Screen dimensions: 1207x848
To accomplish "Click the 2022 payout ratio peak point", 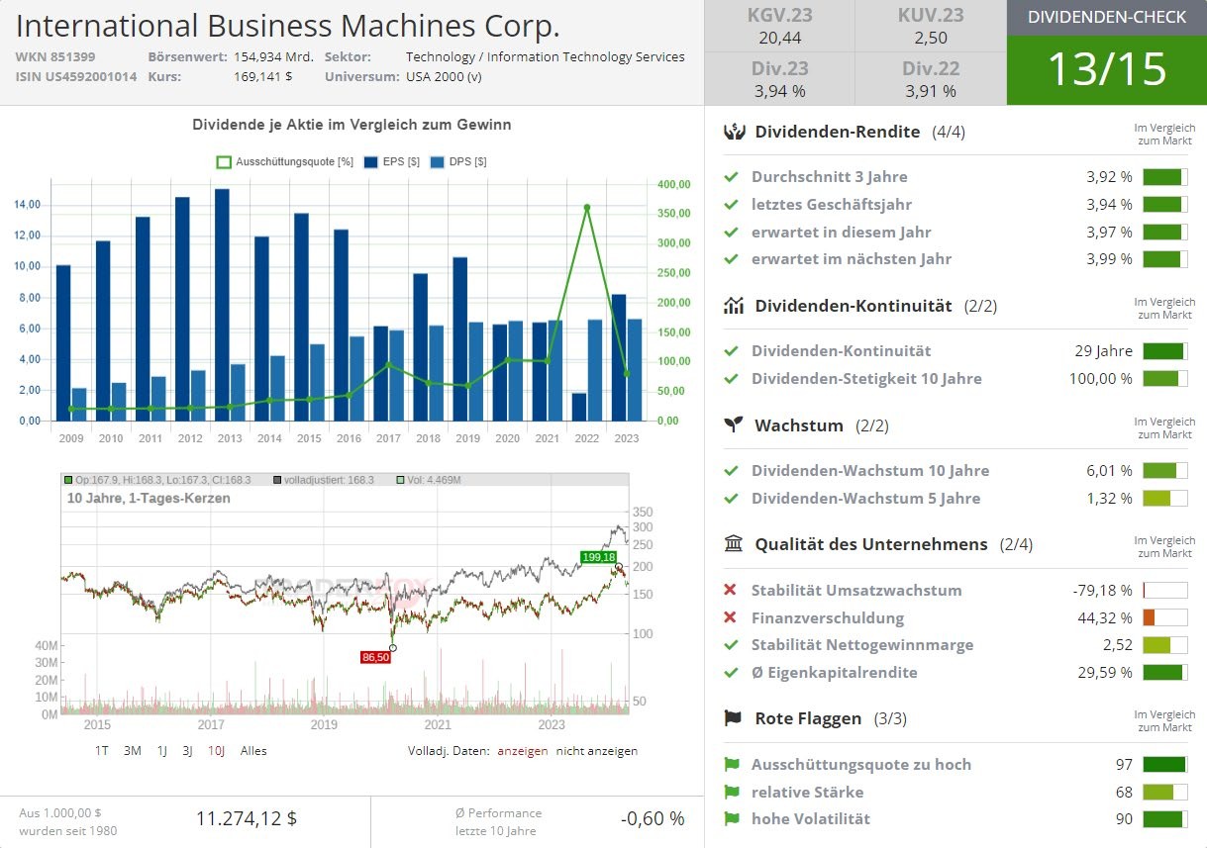I will [x=587, y=208].
